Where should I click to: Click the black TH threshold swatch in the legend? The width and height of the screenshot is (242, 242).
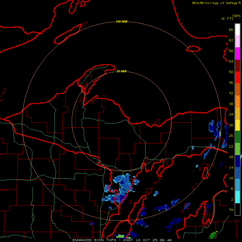pyautogui.click(x=237, y=209)
